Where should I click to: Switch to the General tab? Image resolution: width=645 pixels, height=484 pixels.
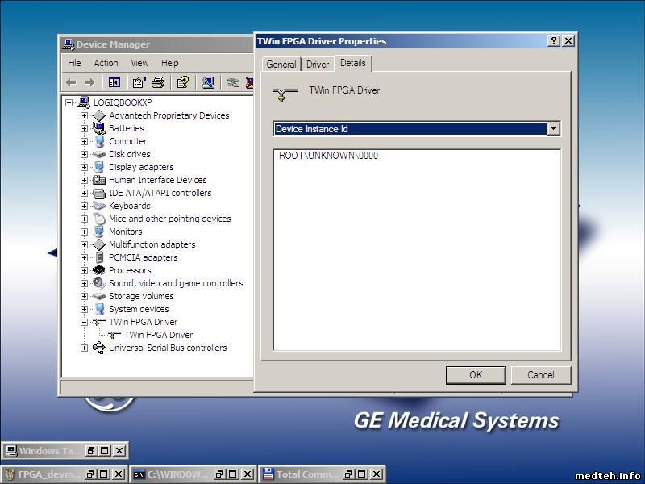pyautogui.click(x=281, y=65)
